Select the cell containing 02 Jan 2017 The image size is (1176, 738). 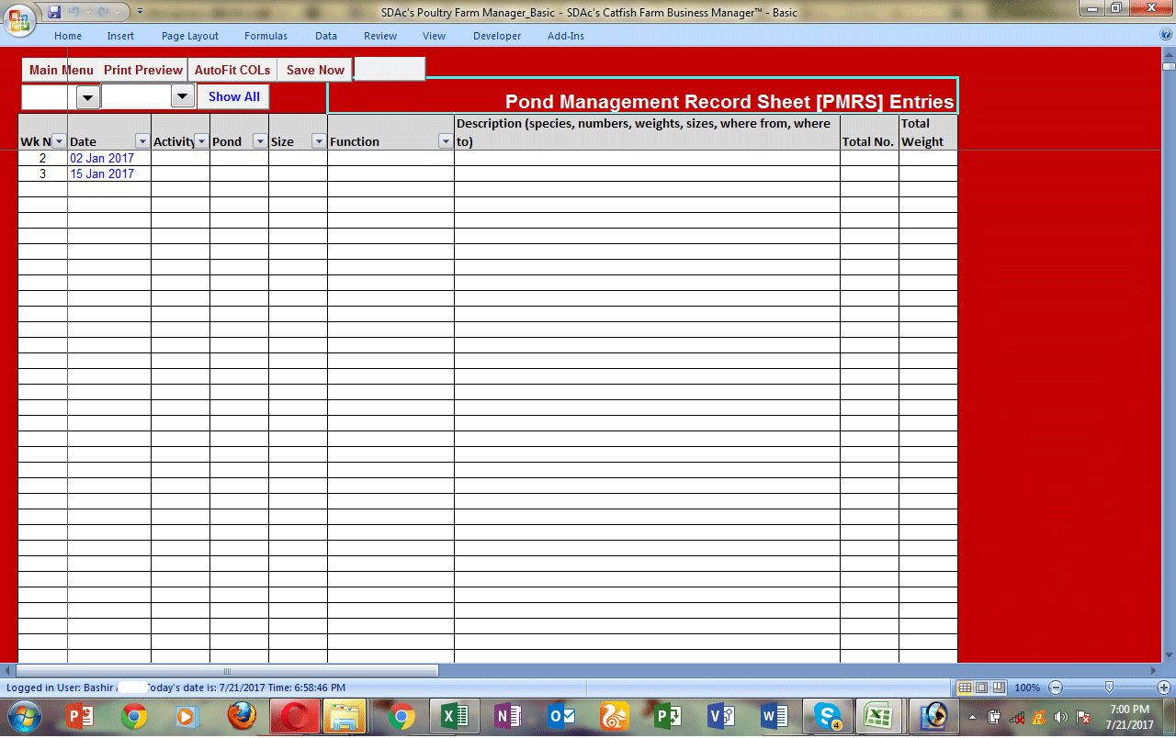[109, 158]
